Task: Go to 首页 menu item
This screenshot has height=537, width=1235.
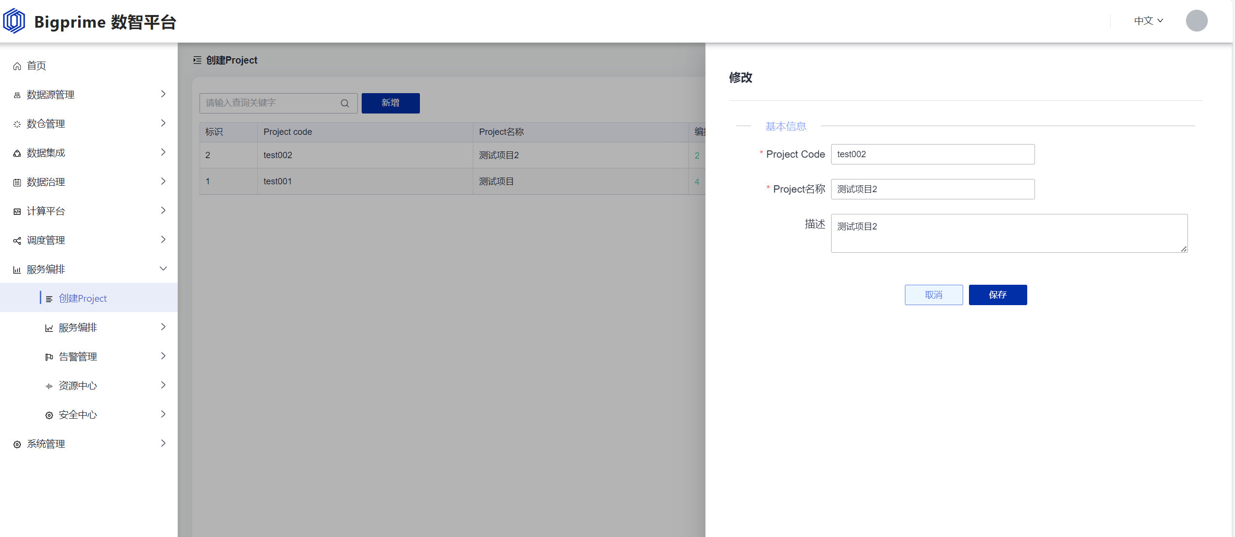Action: point(89,65)
